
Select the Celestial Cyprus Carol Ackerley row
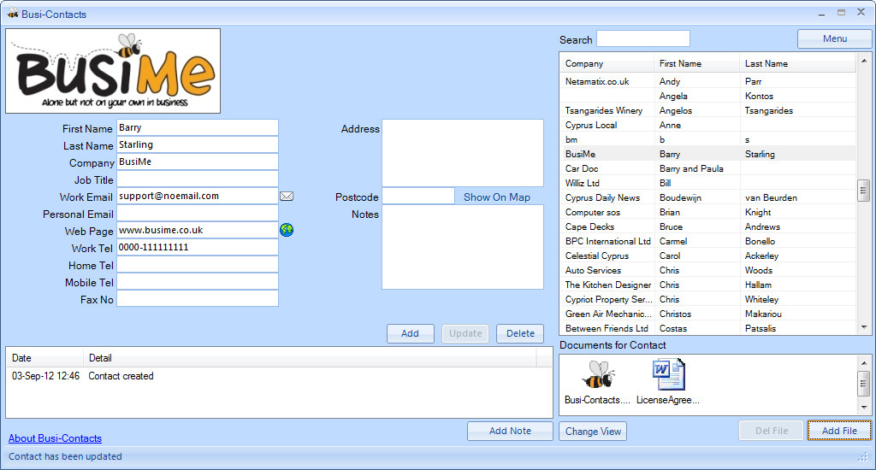[x=707, y=256]
